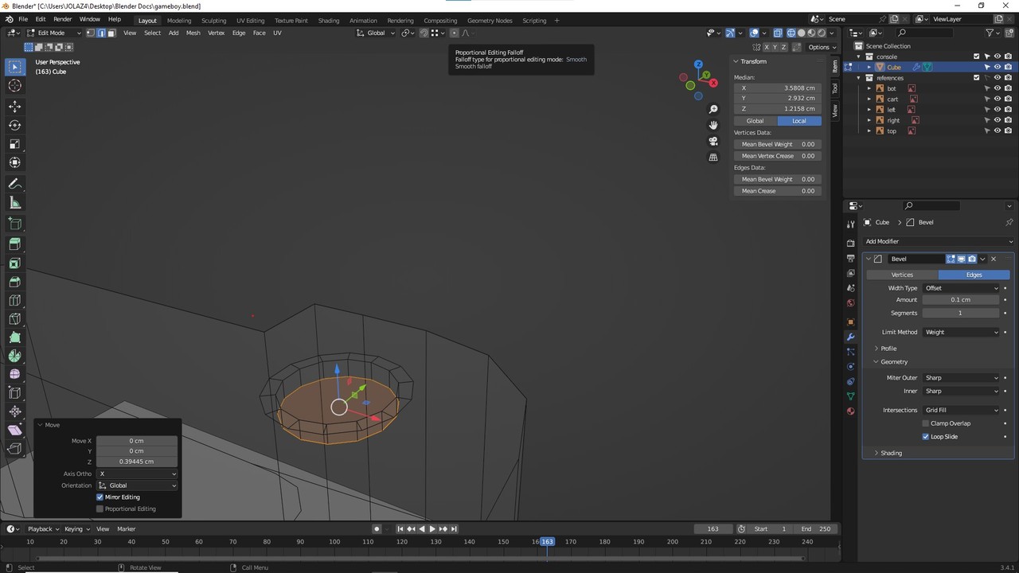Click the Cursor tool icon
This screenshot has width=1019, height=573.
14,86
